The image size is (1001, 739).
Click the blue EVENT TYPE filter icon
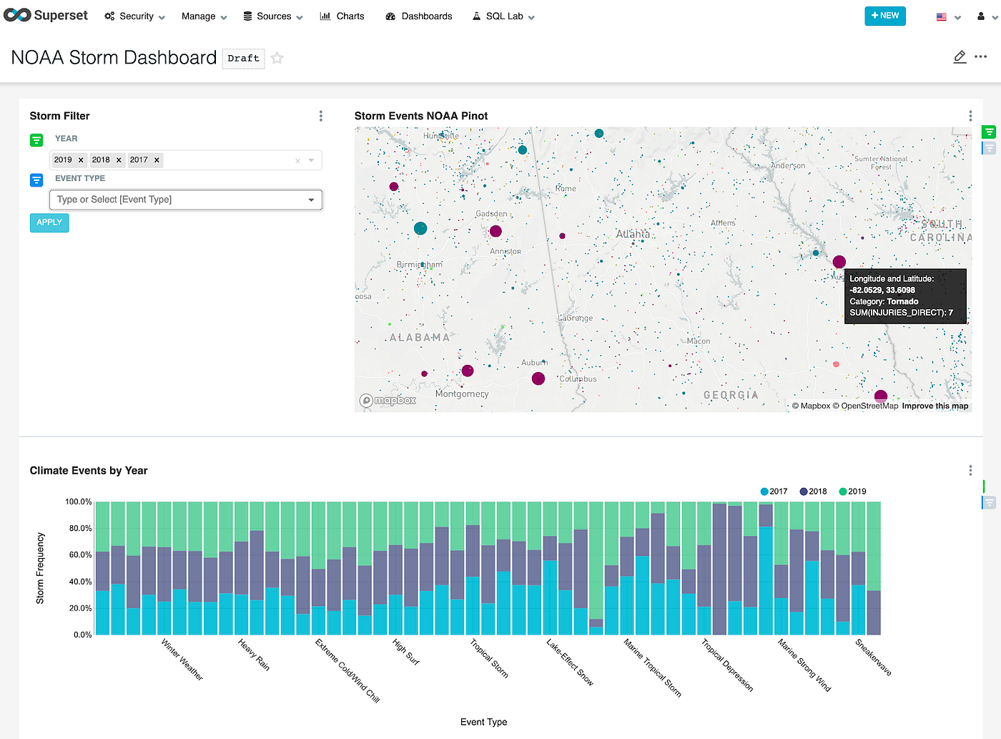point(36,180)
